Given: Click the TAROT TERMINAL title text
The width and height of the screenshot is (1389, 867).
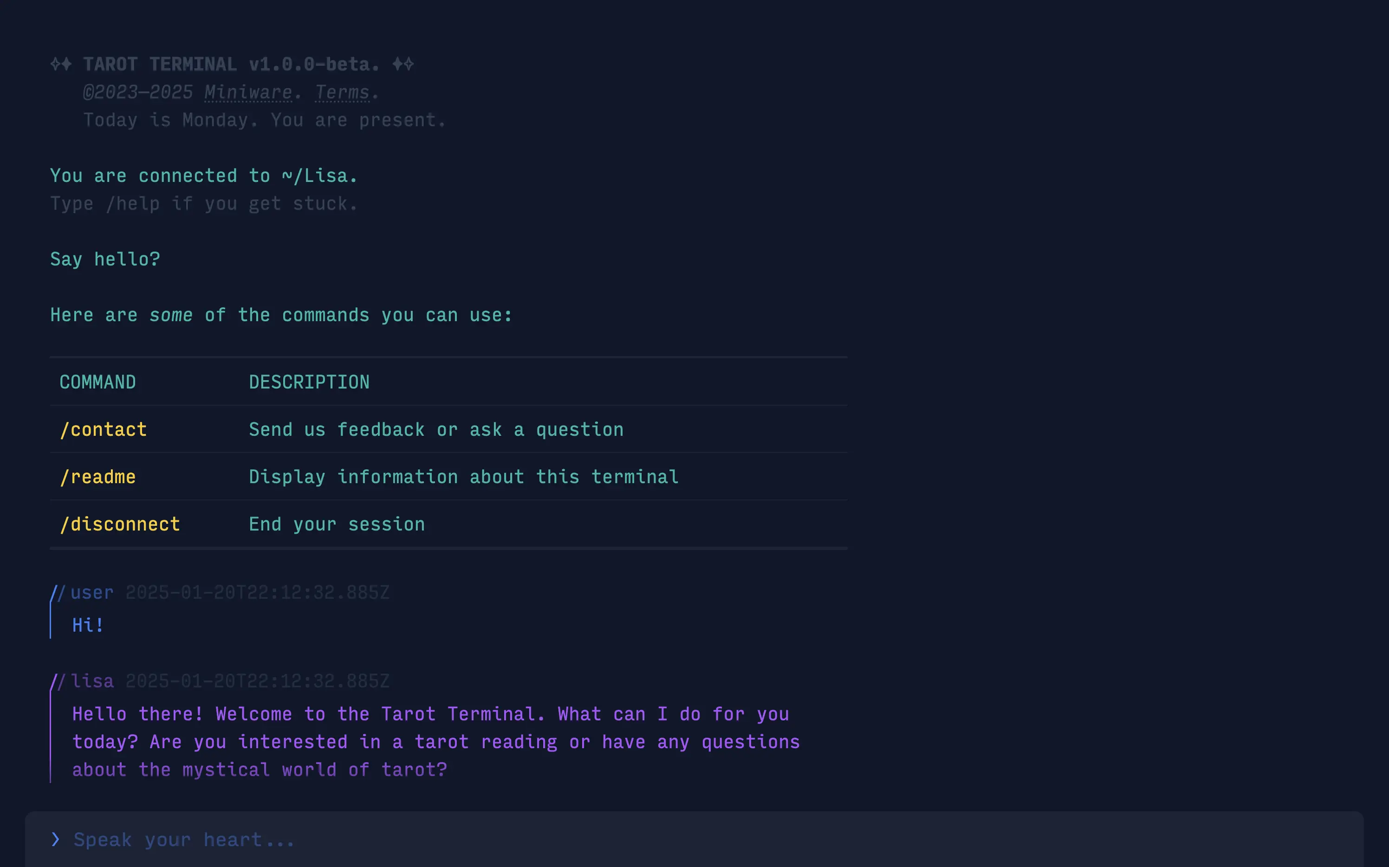Looking at the screenshot, I should point(159,64).
